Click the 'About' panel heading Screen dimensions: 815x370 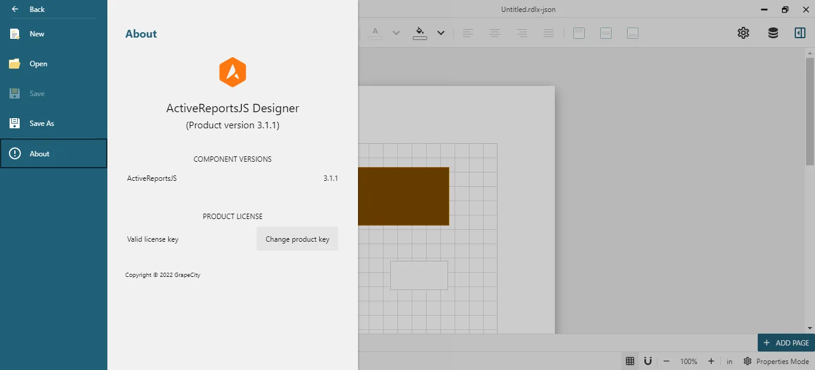click(x=141, y=34)
